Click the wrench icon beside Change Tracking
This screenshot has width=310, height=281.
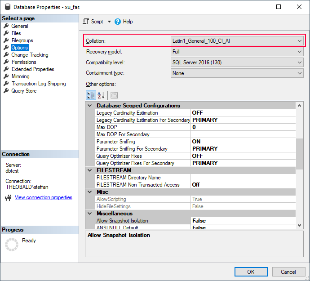pos(6,54)
